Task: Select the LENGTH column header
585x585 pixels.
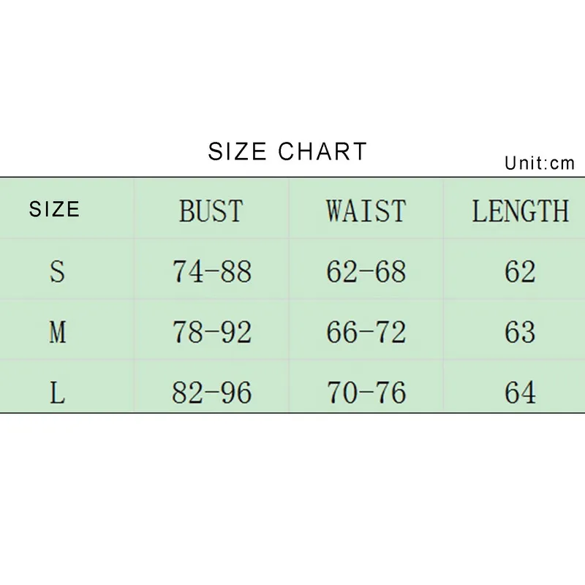Action: [521, 211]
